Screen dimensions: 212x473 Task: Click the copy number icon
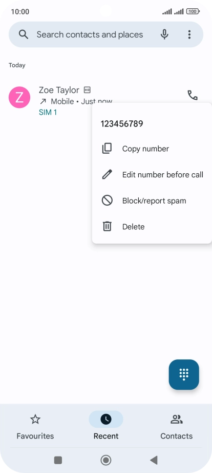107,149
